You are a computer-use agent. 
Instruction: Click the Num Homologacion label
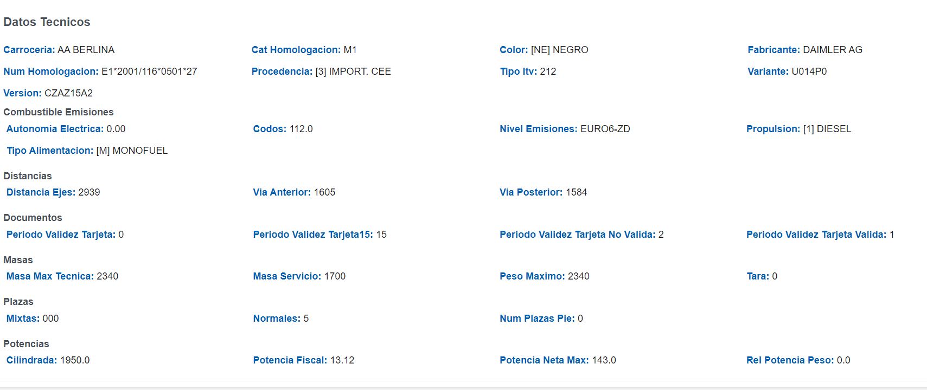coord(51,71)
